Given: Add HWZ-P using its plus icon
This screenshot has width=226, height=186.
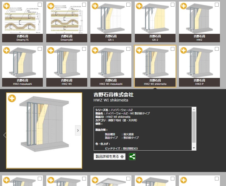Looking at the screenshot, I should coord(183,50).
